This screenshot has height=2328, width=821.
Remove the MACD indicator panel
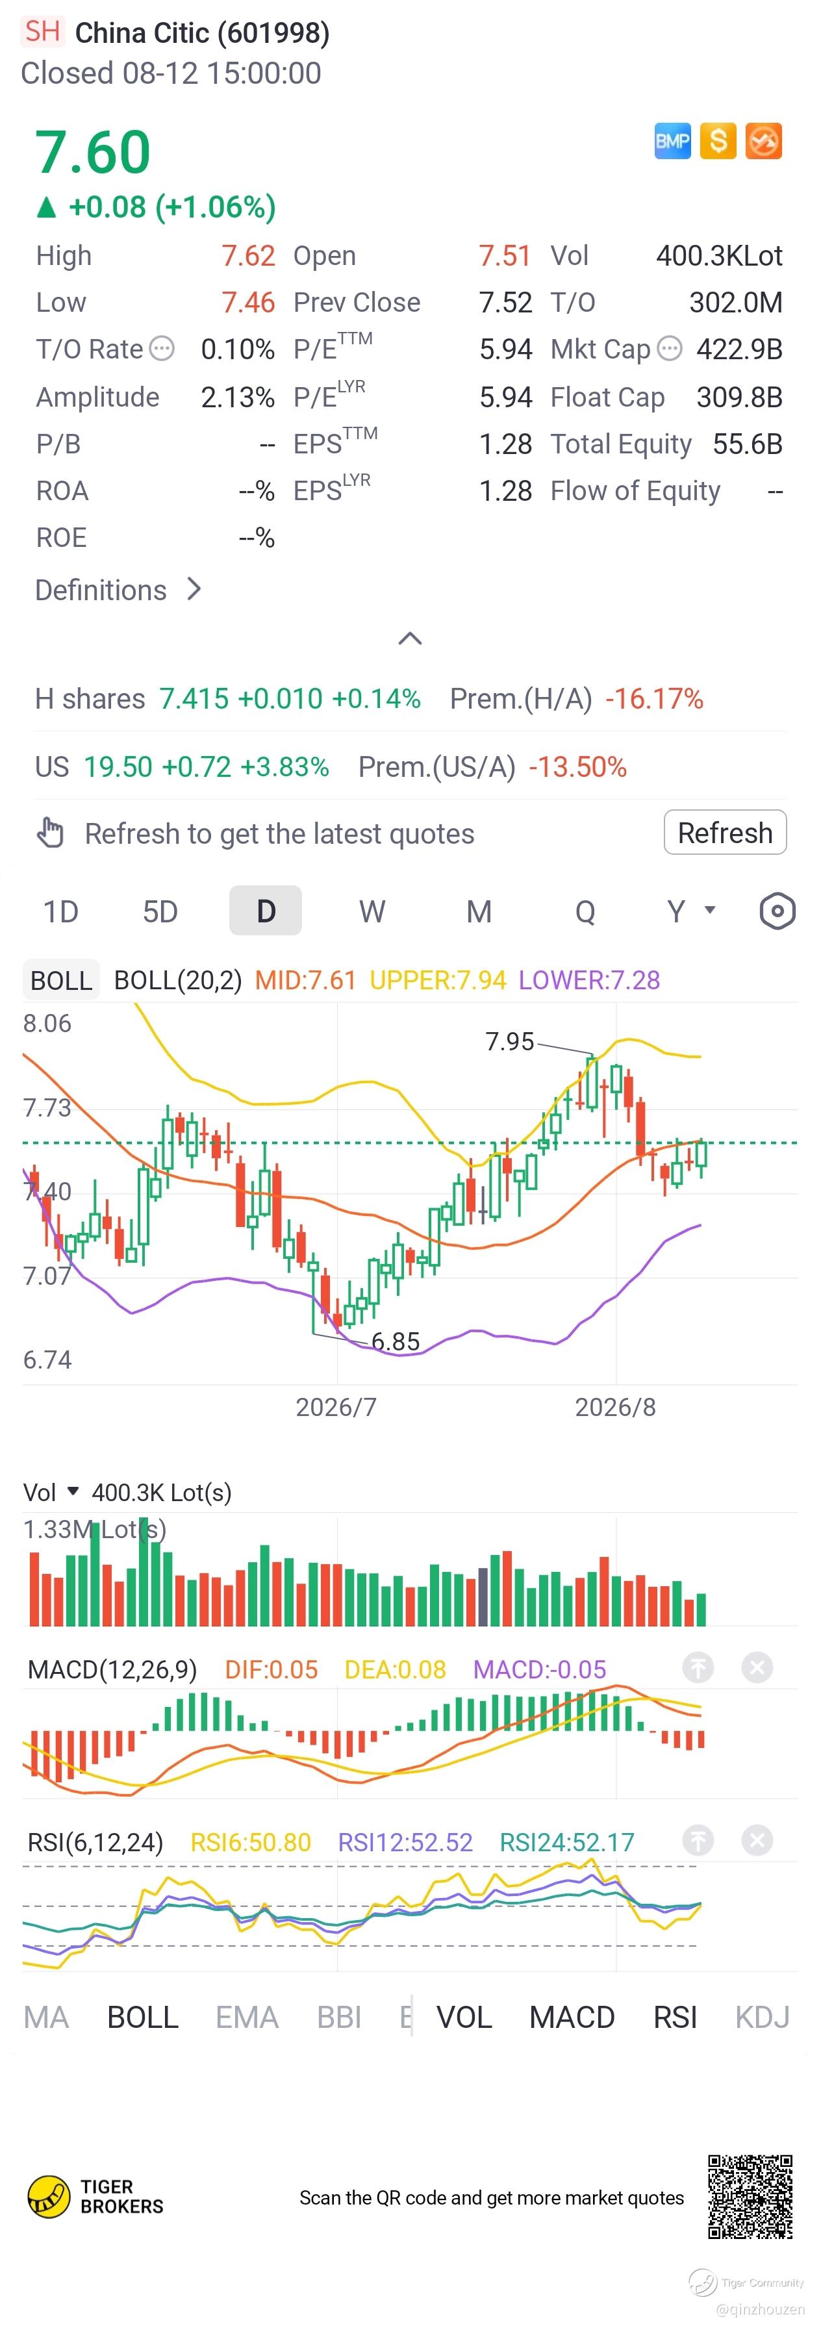[x=757, y=1667]
